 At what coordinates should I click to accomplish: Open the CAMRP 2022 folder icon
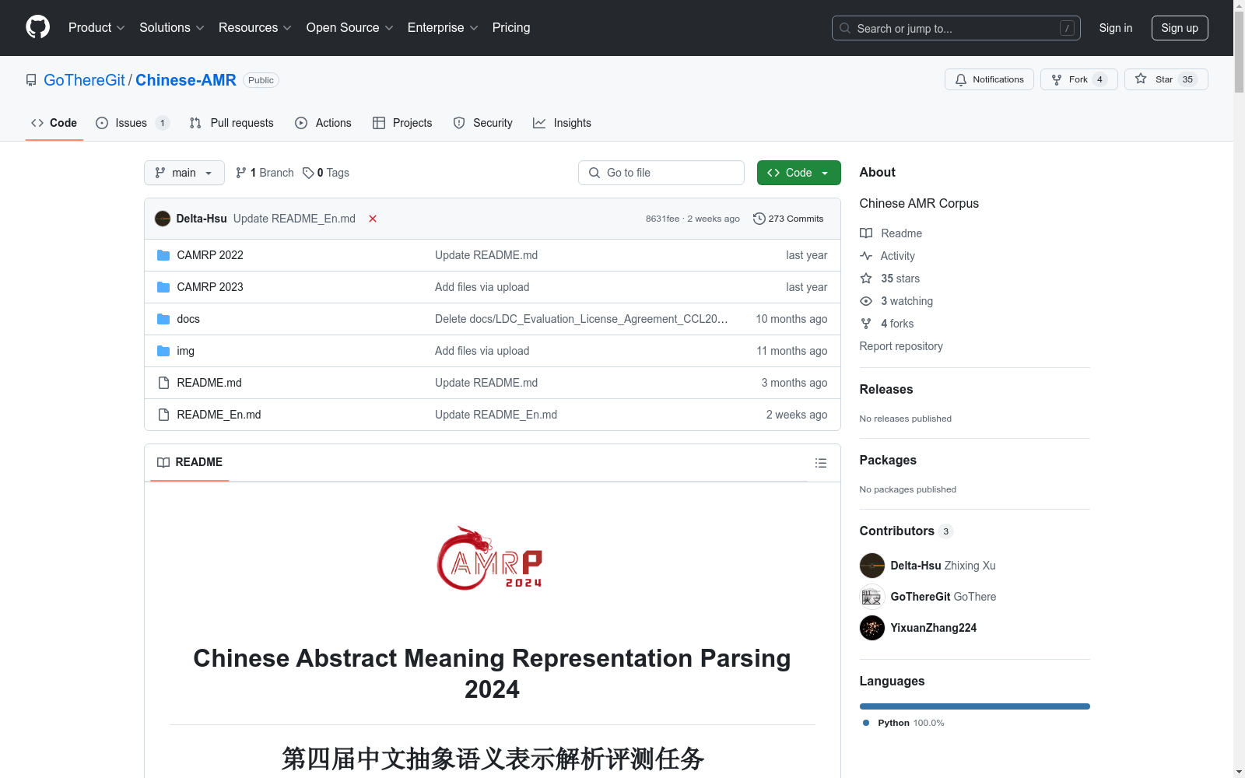tap(163, 255)
